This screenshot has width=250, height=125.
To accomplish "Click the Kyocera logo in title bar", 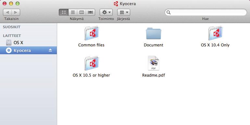I will pos(116,4).
